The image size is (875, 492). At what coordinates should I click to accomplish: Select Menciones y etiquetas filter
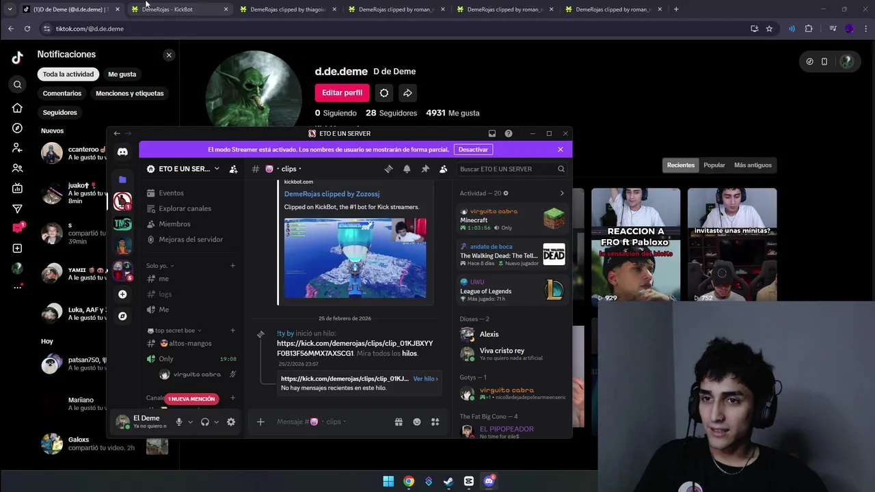[x=129, y=93]
